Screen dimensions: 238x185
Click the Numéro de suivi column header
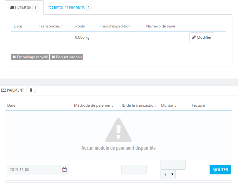click(x=161, y=26)
